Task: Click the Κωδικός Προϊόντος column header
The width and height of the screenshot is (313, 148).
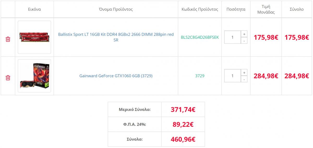Action: (200, 9)
